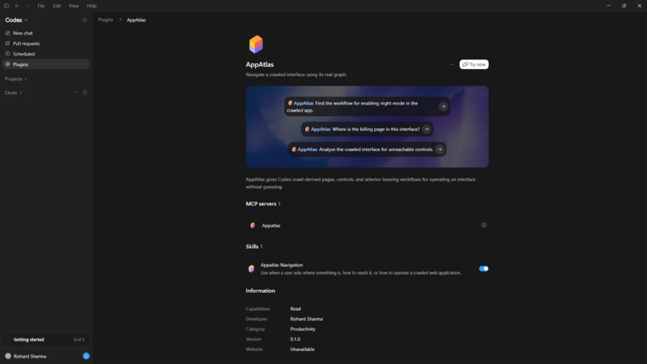Click the Skills heading
Viewport: 647px width, 364px height.
click(252, 247)
